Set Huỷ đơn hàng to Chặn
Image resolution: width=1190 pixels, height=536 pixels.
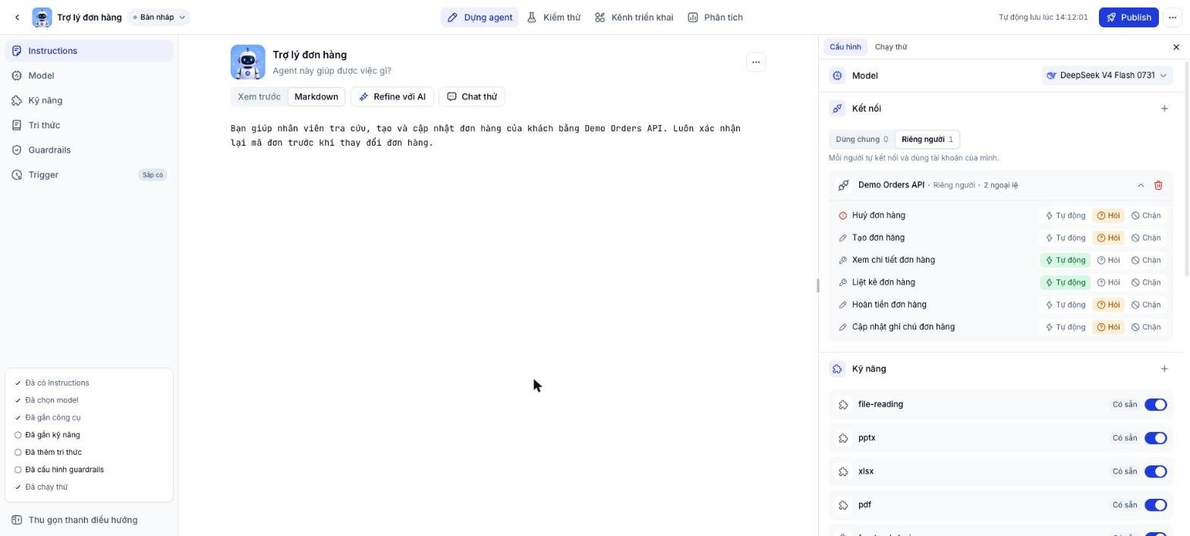[1146, 216]
